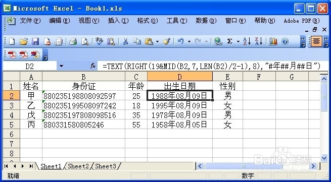Paste with the clipboard icon
This screenshot has height=182, width=331.
tap(149, 41)
